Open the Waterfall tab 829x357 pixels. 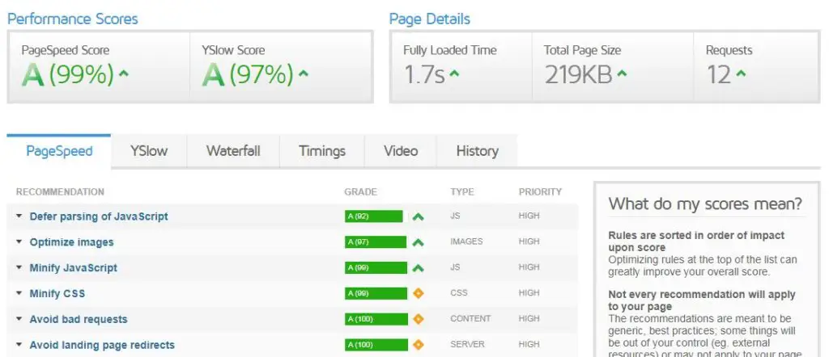coord(233,151)
